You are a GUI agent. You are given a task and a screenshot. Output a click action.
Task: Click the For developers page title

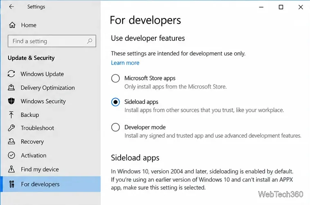pos(145,20)
